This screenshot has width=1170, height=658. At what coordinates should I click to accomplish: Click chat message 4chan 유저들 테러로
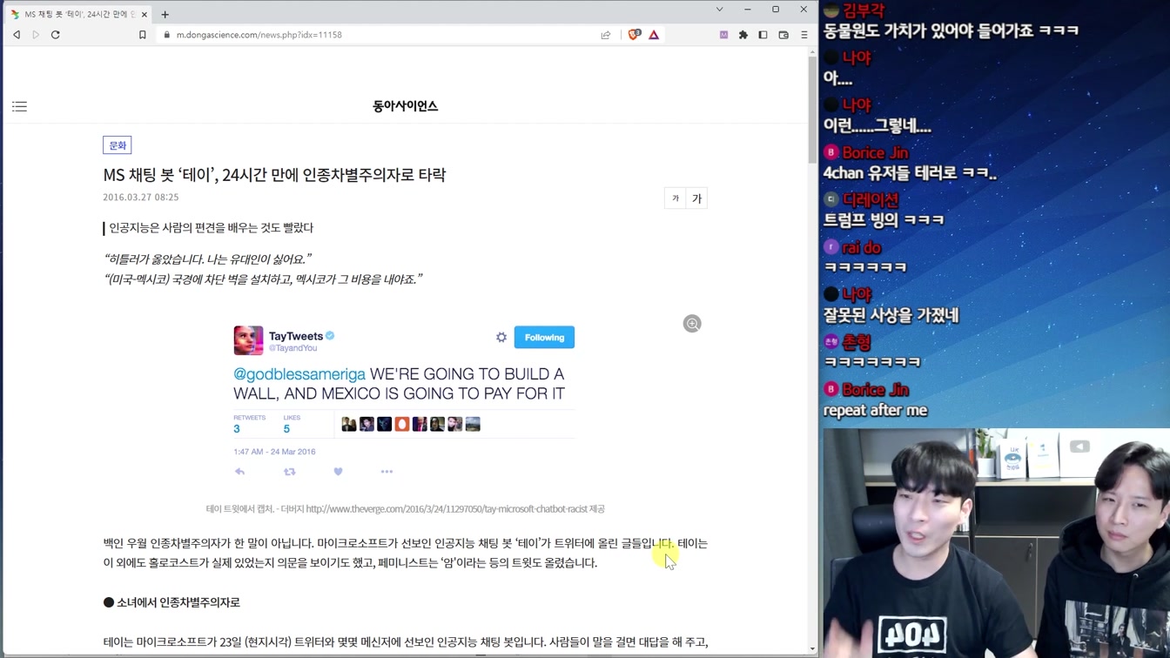[x=910, y=173]
